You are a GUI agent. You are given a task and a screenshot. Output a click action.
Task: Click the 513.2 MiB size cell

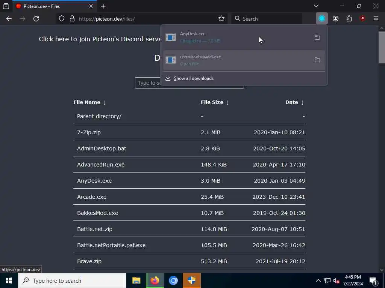click(x=214, y=261)
